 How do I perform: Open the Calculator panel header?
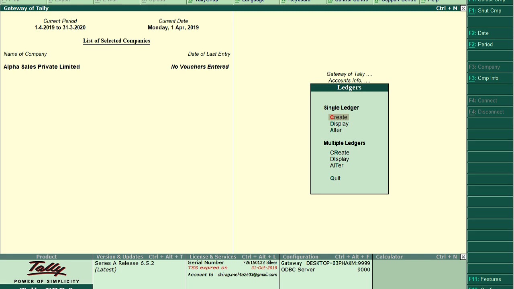tap(416, 257)
